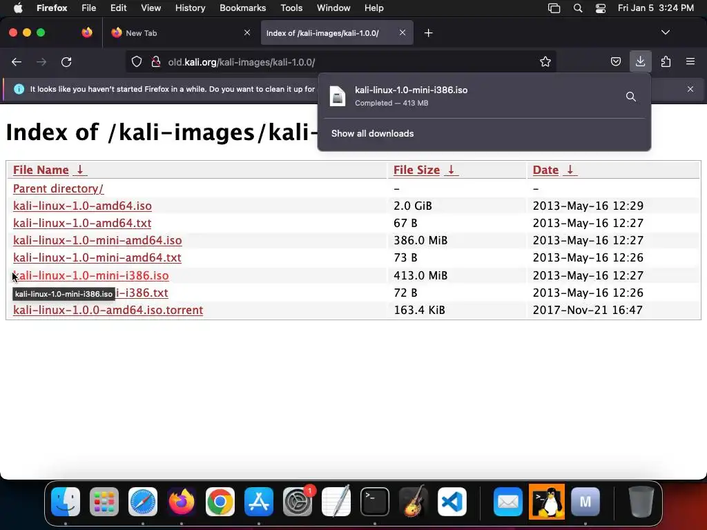Screen dimensions: 707x530
Task: Open the Apple menu
Action: (x=18, y=8)
